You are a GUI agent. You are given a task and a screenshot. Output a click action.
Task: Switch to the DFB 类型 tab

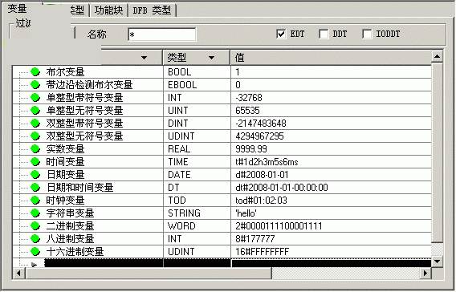click(x=152, y=10)
